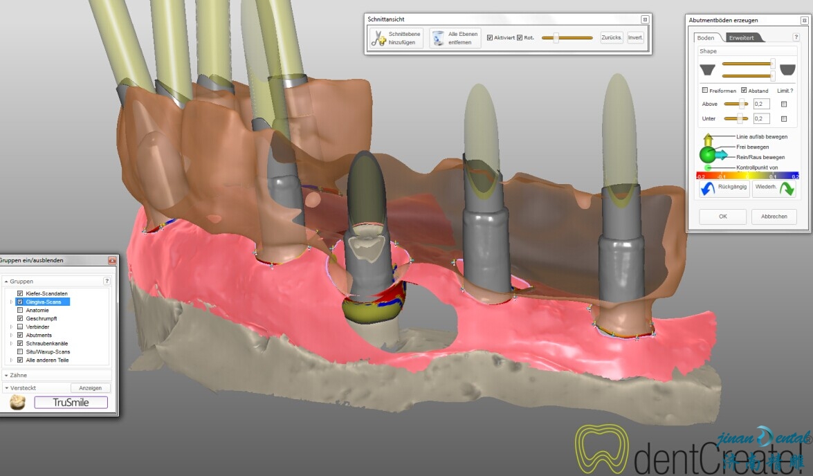Click the Above value input field
The width and height of the screenshot is (813, 476).
[x=761, y=104]
